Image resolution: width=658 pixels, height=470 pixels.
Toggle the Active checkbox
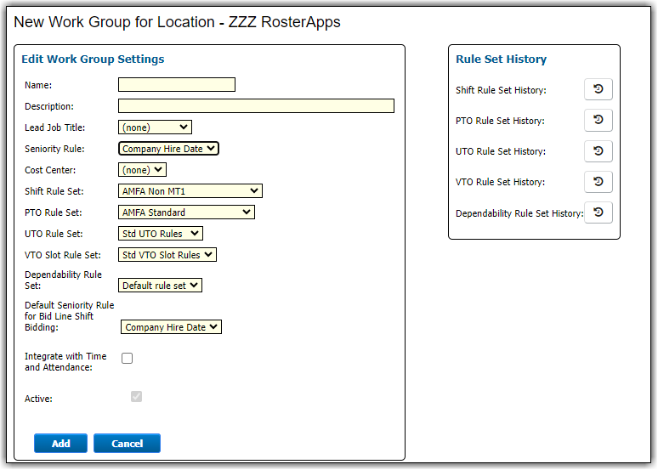[136, 397]
